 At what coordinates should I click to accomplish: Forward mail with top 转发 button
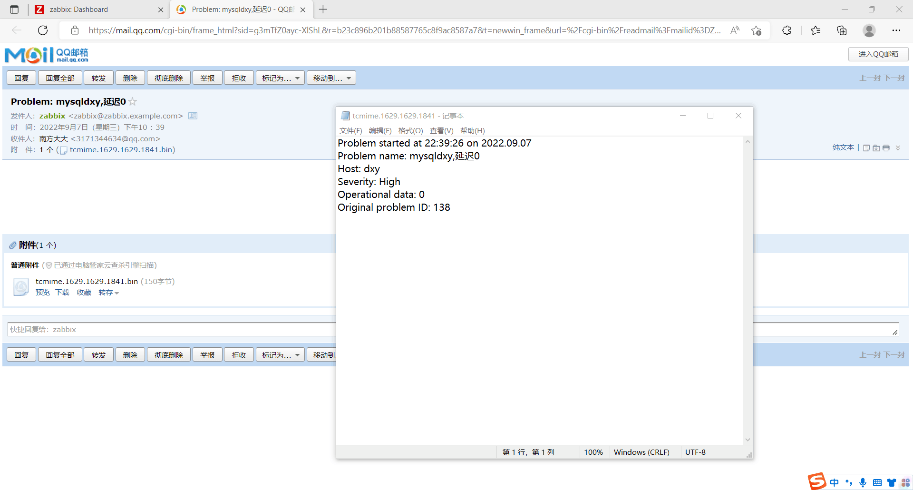pos(98,78)
